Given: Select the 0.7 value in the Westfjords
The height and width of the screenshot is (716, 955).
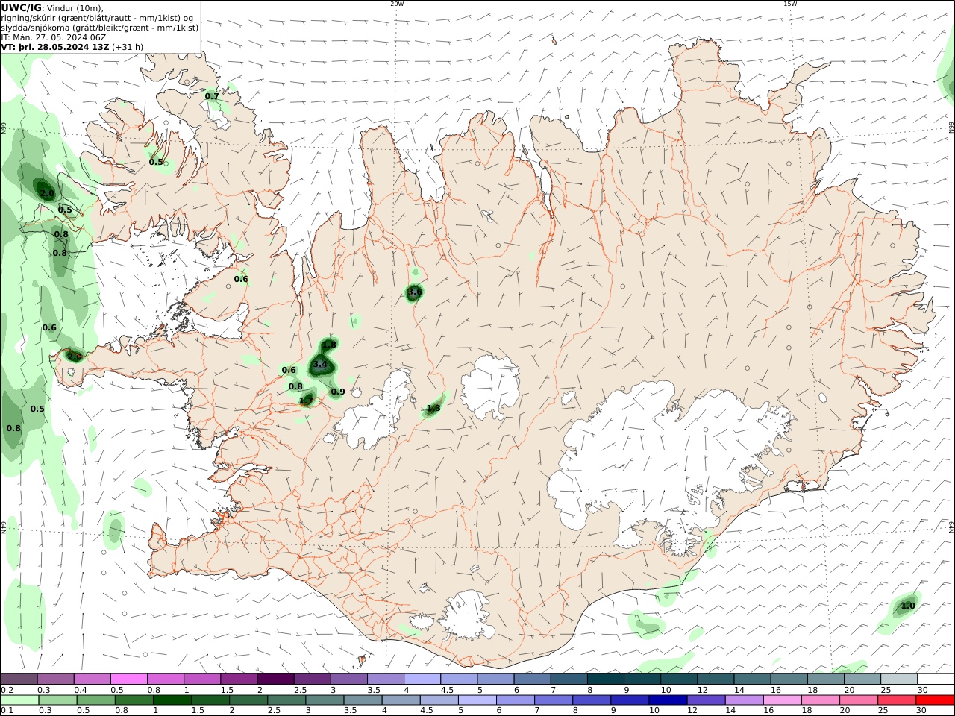Looking at the screenshot, I should 212,96.
